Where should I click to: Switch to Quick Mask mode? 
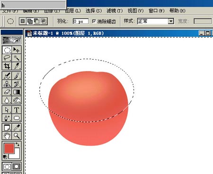[x=17, y=166]
